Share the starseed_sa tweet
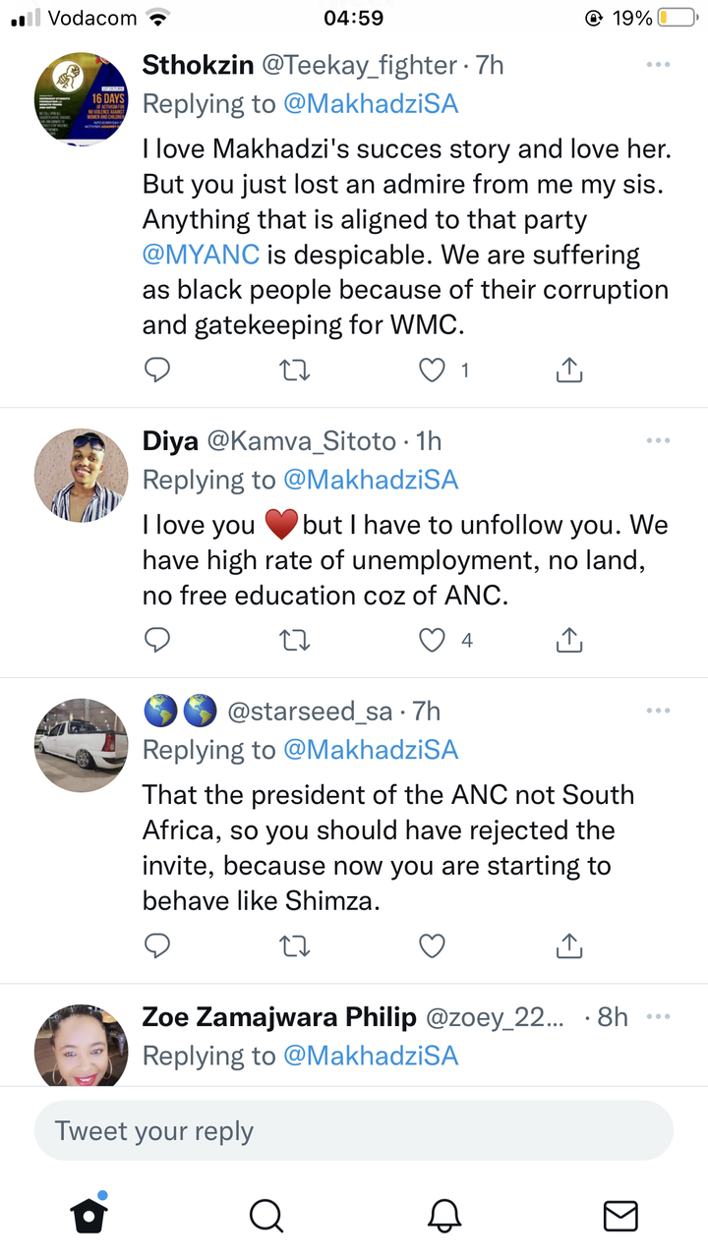Screen dimensions: 708x1258 (569, 944)
